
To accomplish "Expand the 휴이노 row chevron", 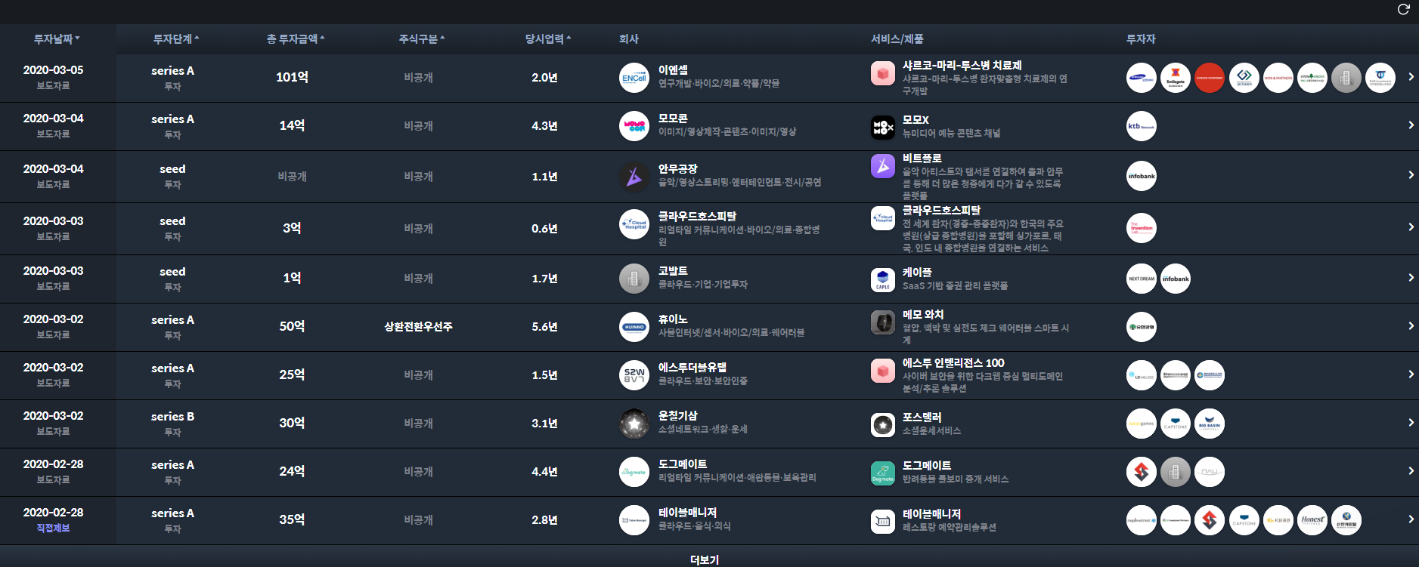I will point(1411,326).
